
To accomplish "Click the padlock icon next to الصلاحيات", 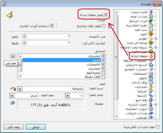I will pos(151,87).
